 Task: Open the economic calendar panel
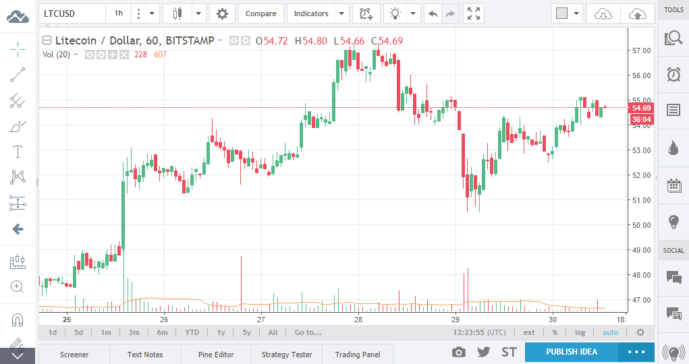coord(673,186)
